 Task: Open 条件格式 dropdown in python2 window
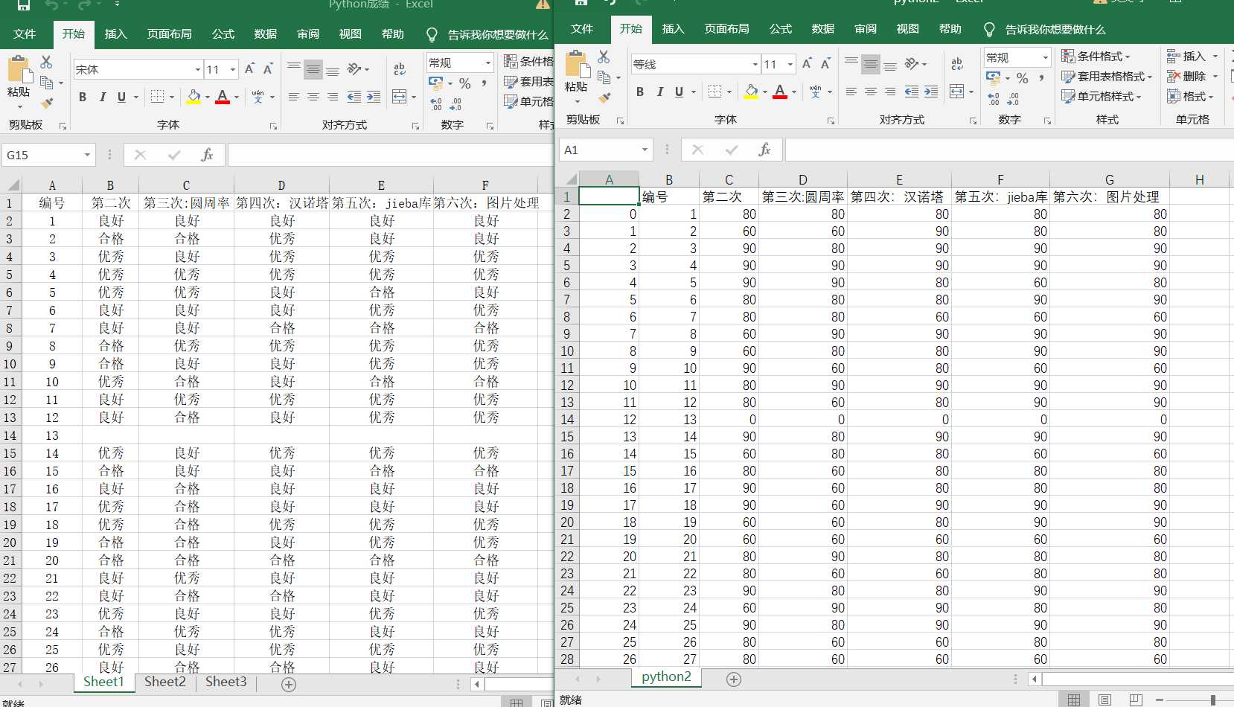click(1095, 56)
